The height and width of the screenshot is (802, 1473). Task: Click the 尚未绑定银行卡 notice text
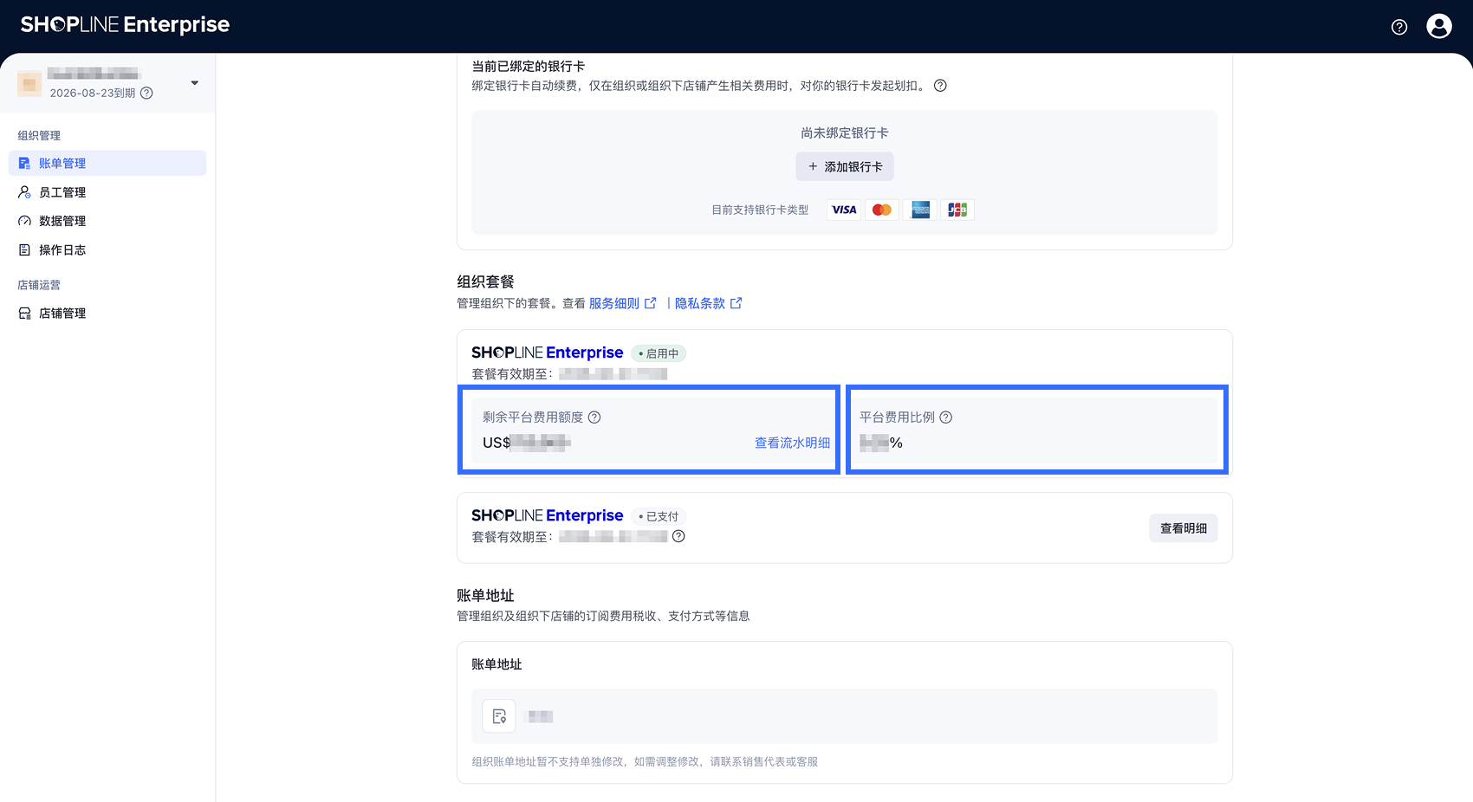click(845, 133)
